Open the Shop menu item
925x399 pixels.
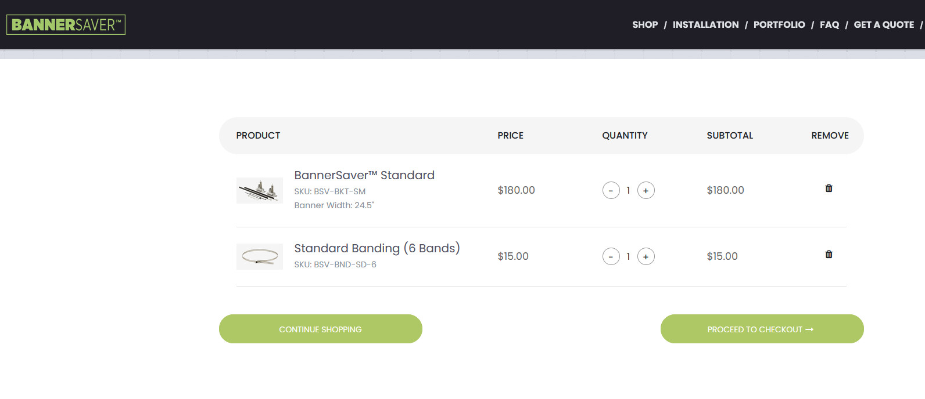[645, 25]
